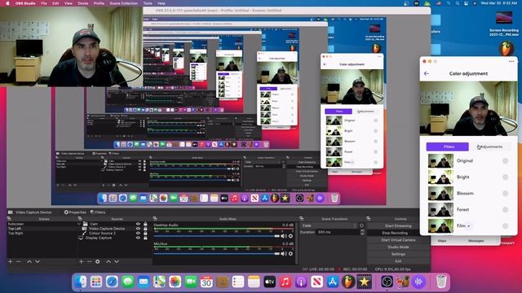Add a new scene with the plus icon
The image size is (522, 293).
pyautogui.click(x=11, y=262)
